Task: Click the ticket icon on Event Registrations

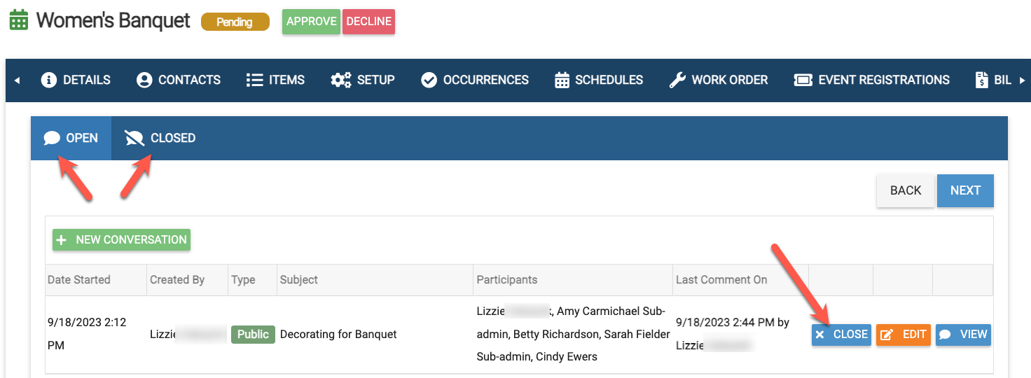Action: (x=803, y=80)
